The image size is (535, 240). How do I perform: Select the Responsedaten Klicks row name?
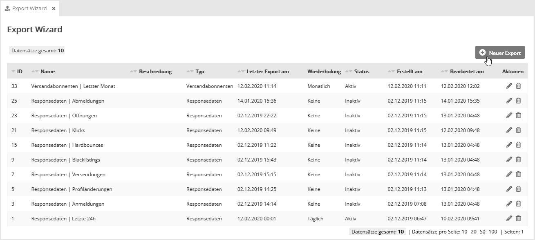coord(58,130)
